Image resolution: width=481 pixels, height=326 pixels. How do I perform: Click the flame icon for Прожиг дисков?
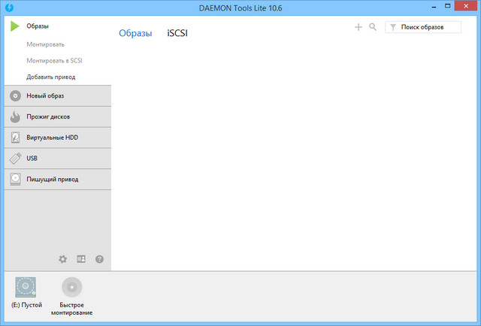[x=15, y=116]
